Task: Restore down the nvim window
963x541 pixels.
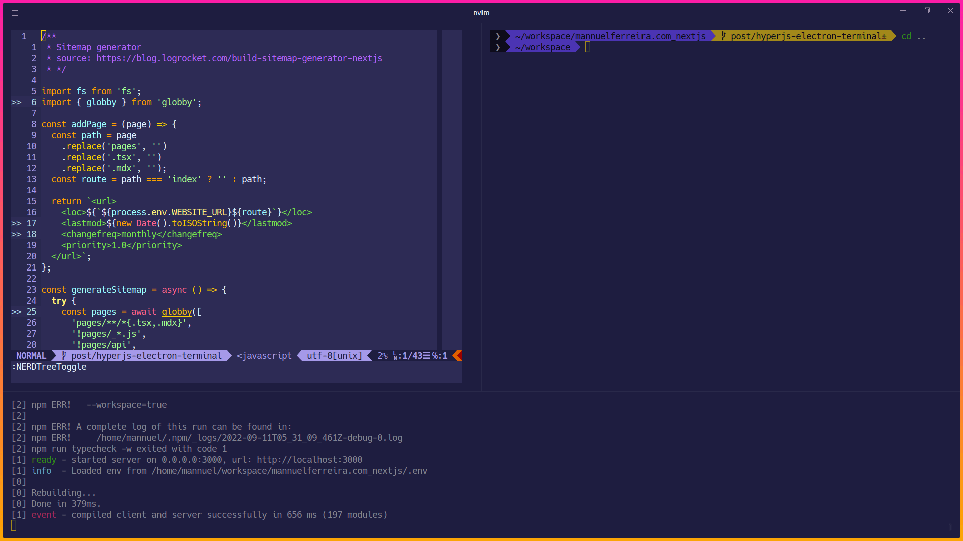Action: [x=927, y=11]
